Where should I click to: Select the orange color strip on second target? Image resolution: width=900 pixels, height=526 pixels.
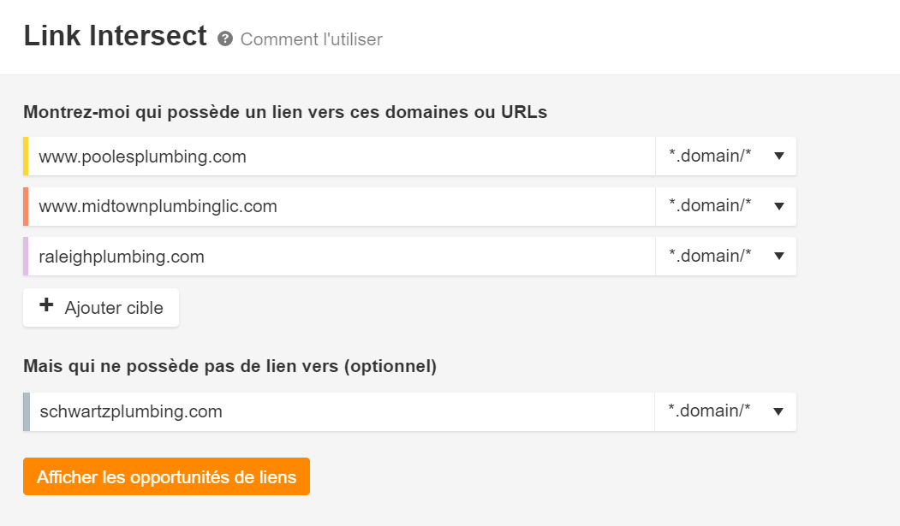click(26, 206)
